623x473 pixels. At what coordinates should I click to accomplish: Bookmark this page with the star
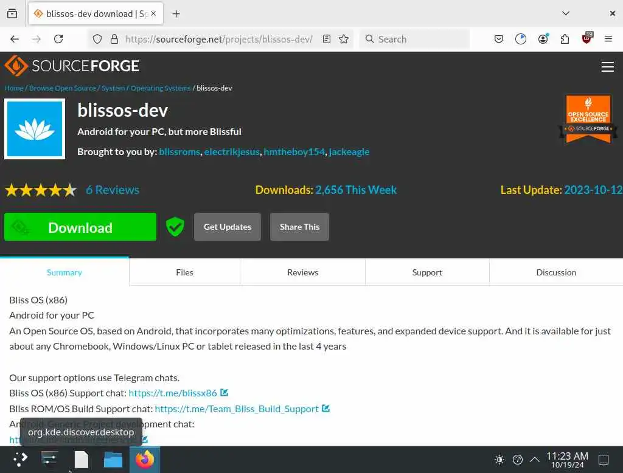344,39
